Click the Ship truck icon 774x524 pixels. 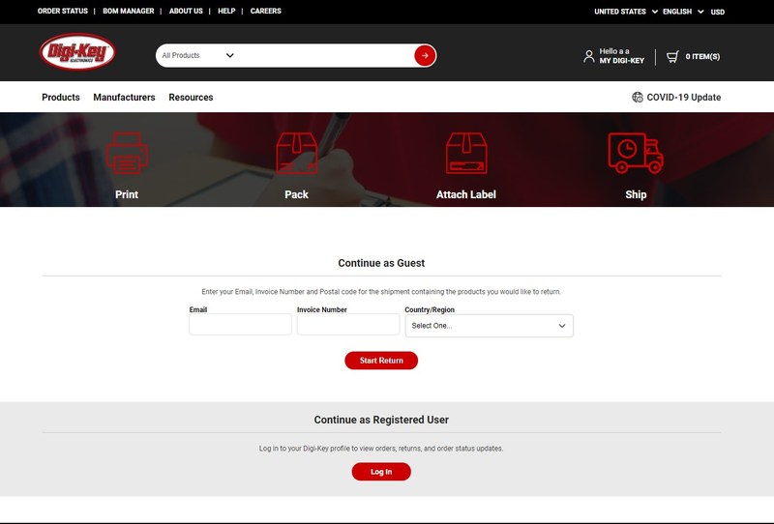(636, 153)
